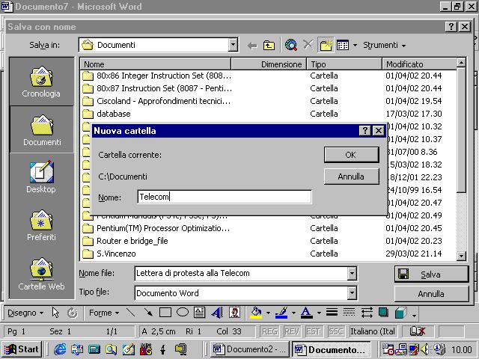Open the Views button dropdown arrow
The image size is (479, 359).
pos(355,46)
